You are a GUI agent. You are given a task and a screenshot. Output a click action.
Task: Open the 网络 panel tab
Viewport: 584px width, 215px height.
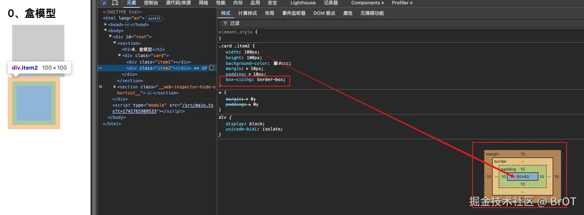pyautogui.click(x=203, y=3)
